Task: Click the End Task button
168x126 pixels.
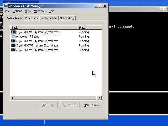Action: (x=47, y=105)
